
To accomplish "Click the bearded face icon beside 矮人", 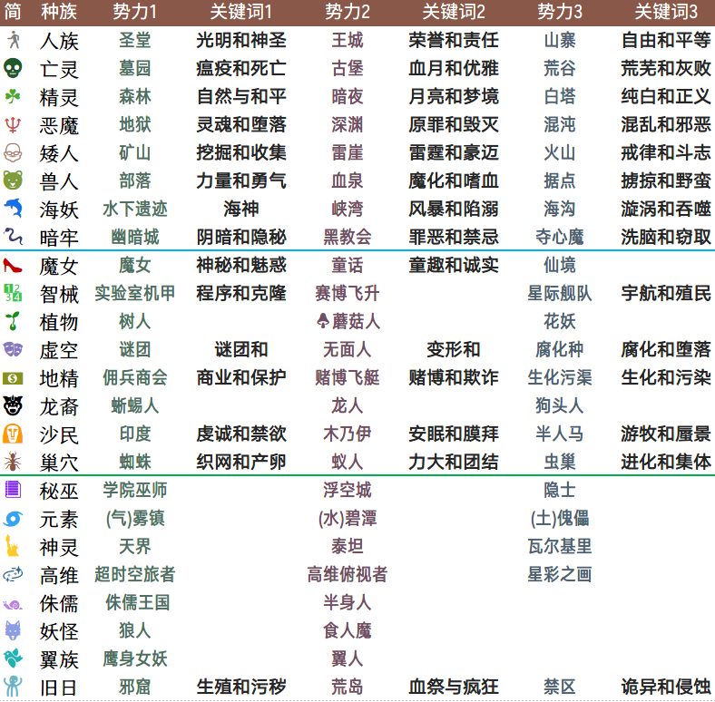I will coord(13,152).
